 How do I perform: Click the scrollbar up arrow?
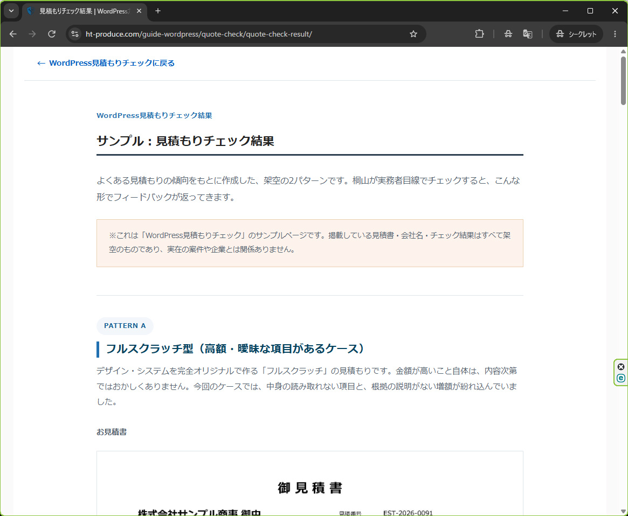[623, 51]
